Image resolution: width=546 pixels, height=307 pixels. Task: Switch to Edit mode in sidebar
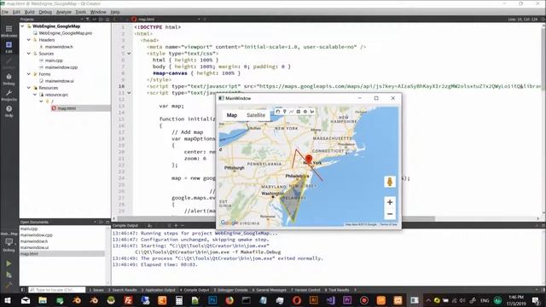click(x=9, y=47)
